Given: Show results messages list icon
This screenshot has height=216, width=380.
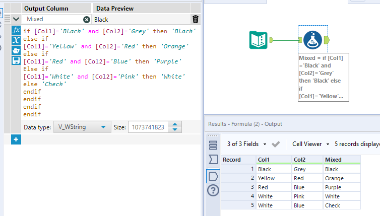Looking at the screenshot, I should coord(213,146).
